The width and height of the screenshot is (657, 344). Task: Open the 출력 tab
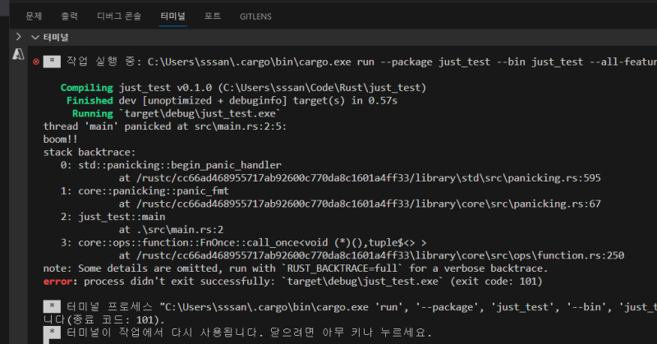tap(69, 16)
